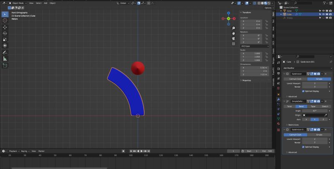Toggle the Snap magnet icon
Screen dimensions: 334x169
(139, 3)
